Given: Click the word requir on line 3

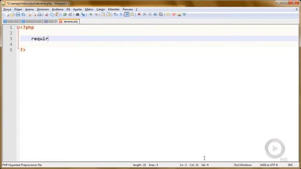Looking at the screenshot, I should tap(40, 38).
